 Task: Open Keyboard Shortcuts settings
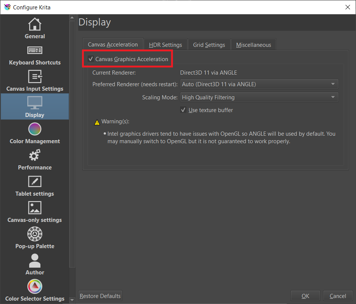35,55
